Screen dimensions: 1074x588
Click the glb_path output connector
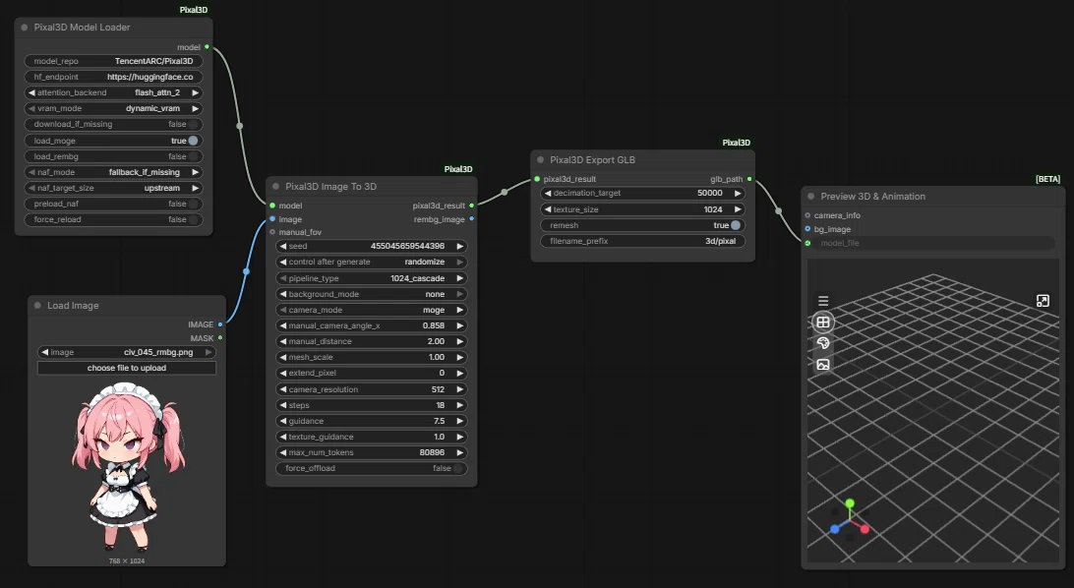click(x=749, y=179)
